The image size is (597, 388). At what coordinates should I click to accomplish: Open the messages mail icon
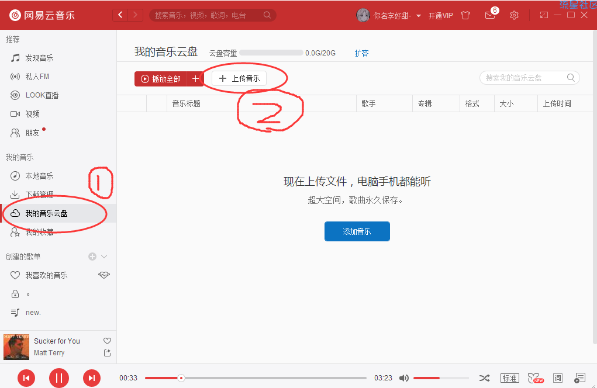point(489,16)
